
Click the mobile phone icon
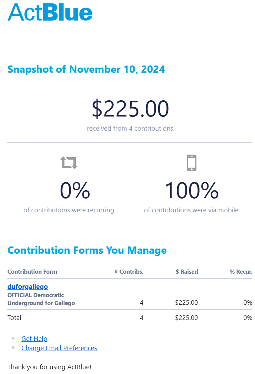pos(192,163)
